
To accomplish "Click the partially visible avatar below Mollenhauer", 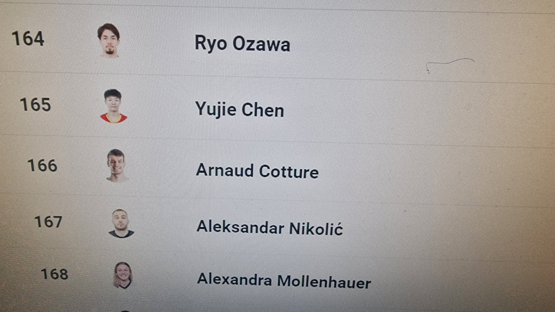I will coord(125,310).
